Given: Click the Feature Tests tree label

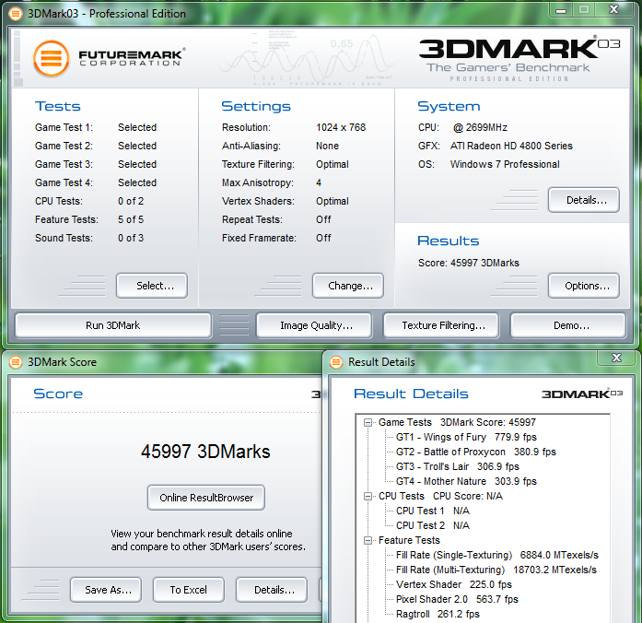Looking at the screenshot, I should click(409, 540).
